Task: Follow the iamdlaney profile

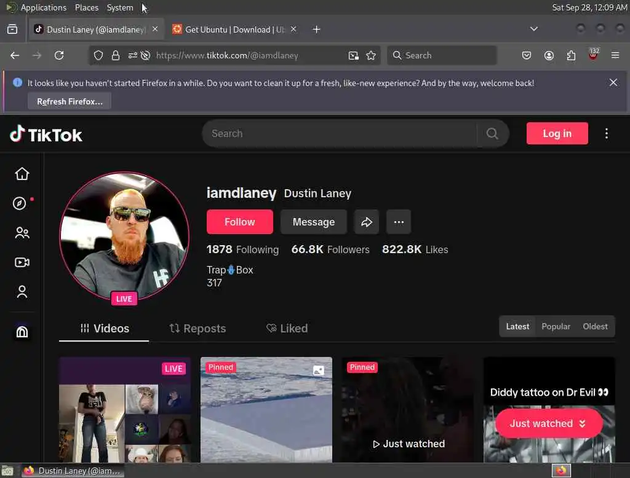Action: pos(240,222)
